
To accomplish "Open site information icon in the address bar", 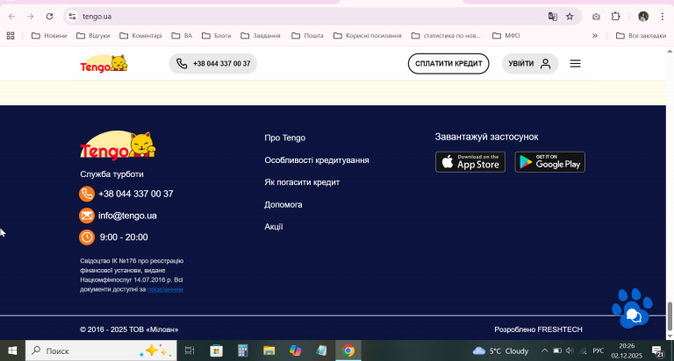I will (72, 17).
